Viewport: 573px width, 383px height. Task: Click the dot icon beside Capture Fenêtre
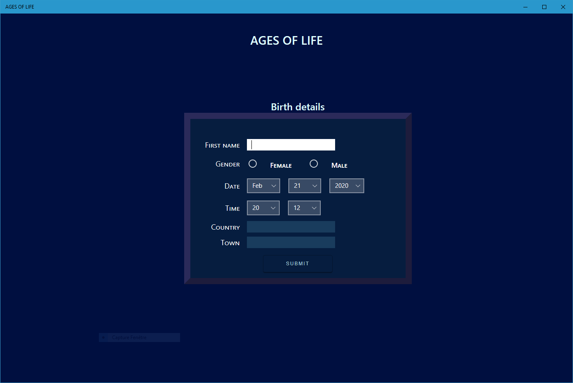(x=104, y=337)
